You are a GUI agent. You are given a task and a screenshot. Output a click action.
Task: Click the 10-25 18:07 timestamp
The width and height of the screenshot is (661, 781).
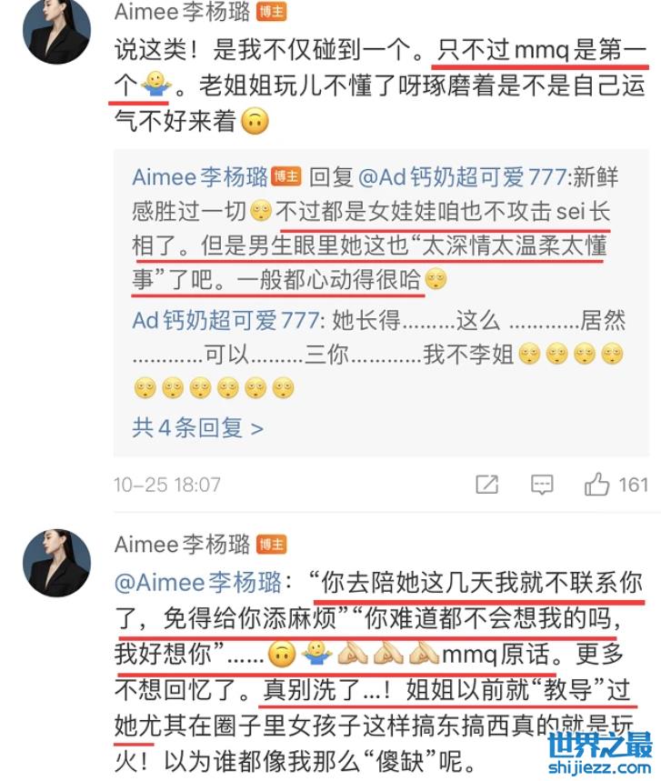167,485
